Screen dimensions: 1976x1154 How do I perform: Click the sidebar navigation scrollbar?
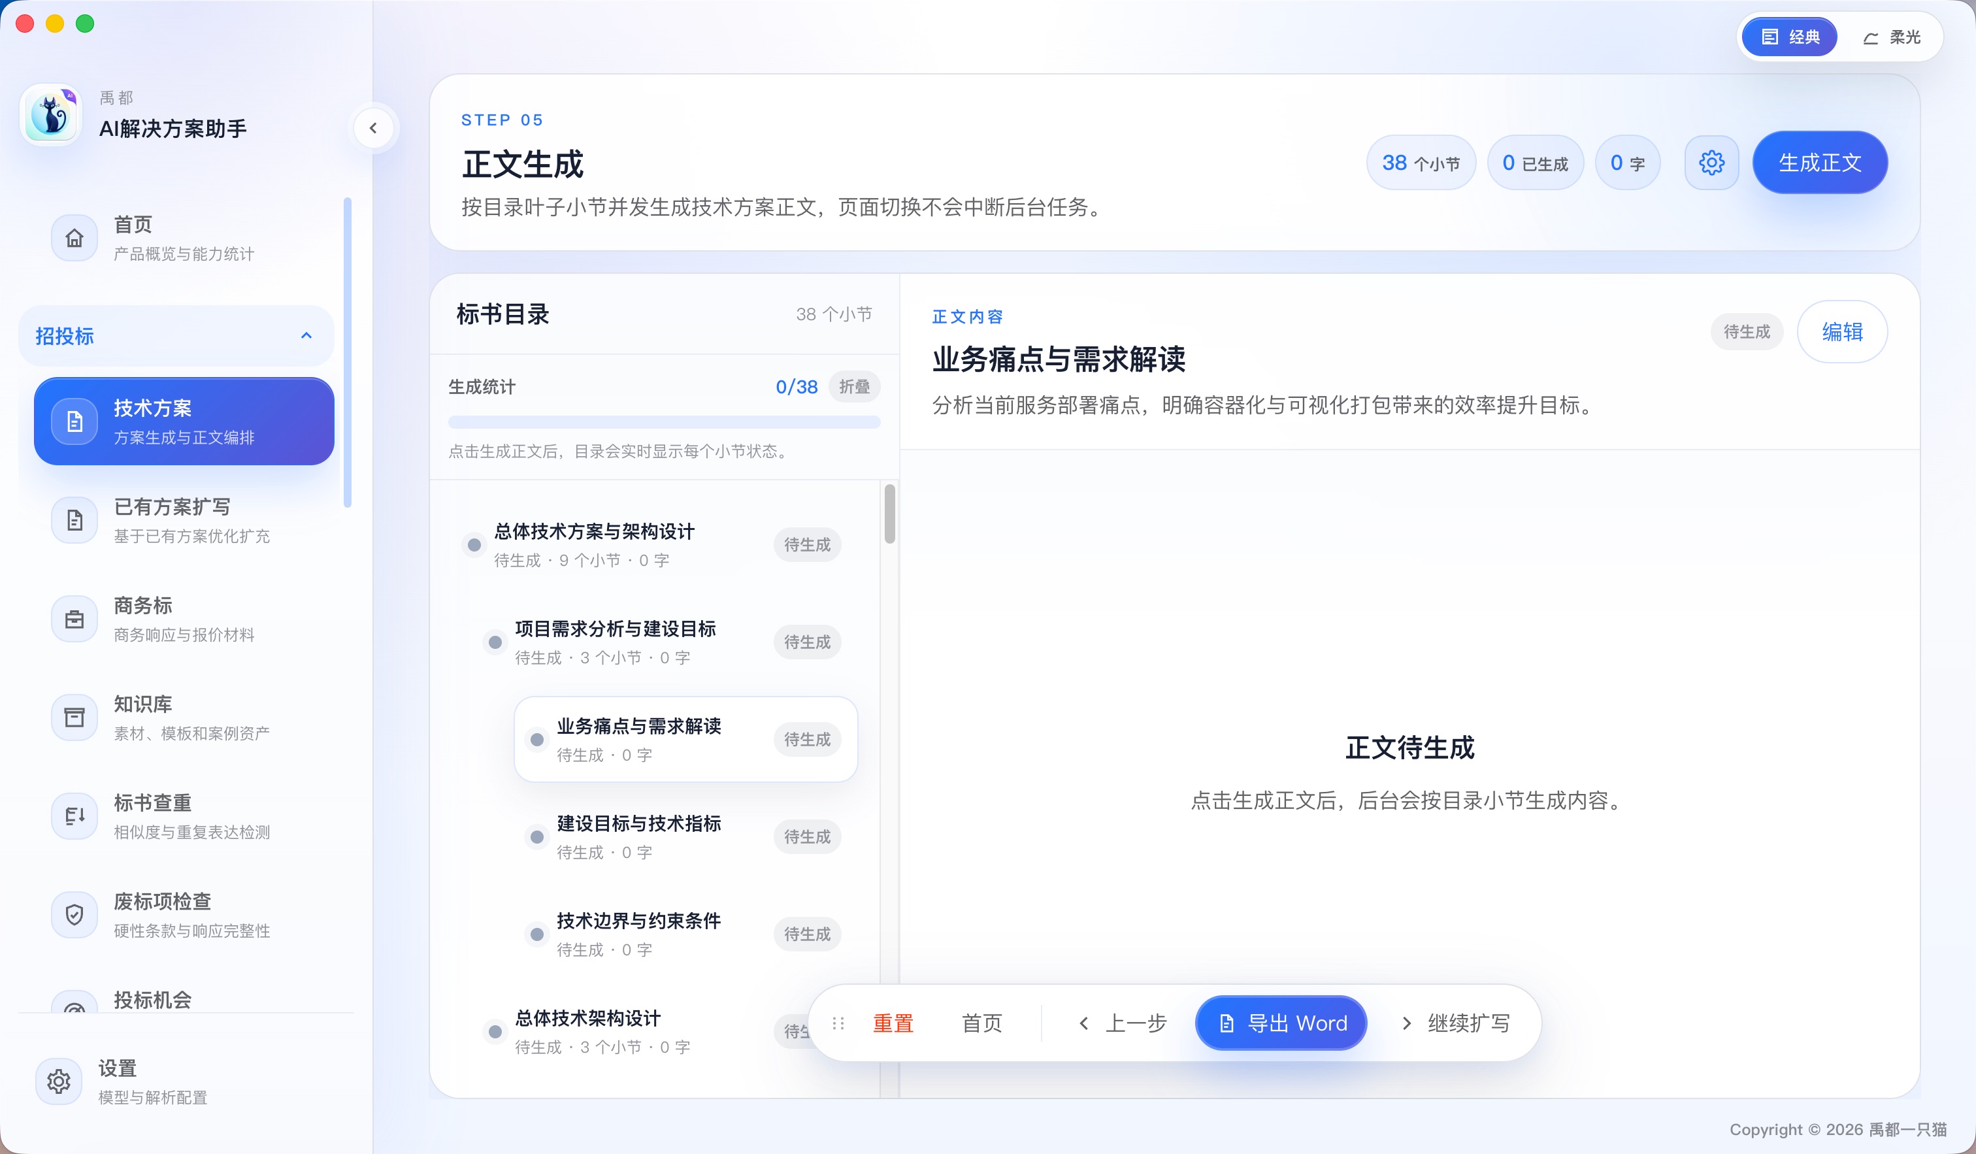click(x=348, y=353)
